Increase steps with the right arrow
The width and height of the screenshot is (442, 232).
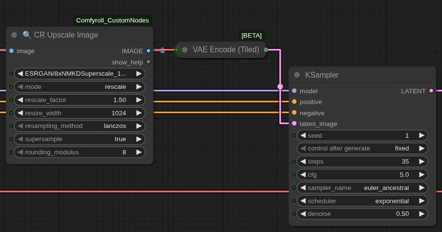(421, 162)
